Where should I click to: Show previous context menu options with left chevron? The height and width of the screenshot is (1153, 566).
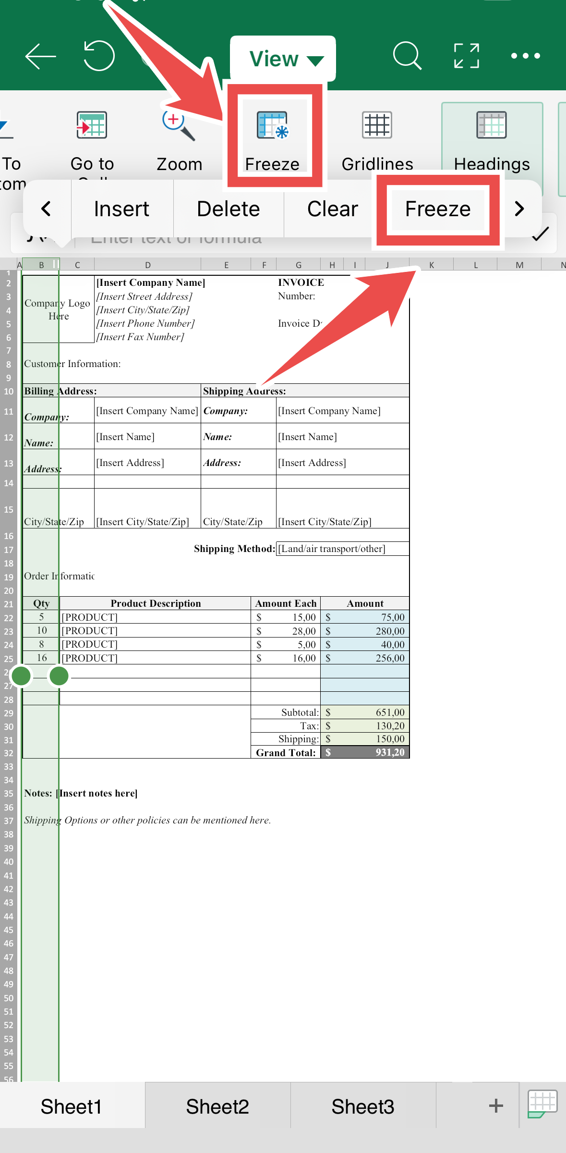[46, 209]
